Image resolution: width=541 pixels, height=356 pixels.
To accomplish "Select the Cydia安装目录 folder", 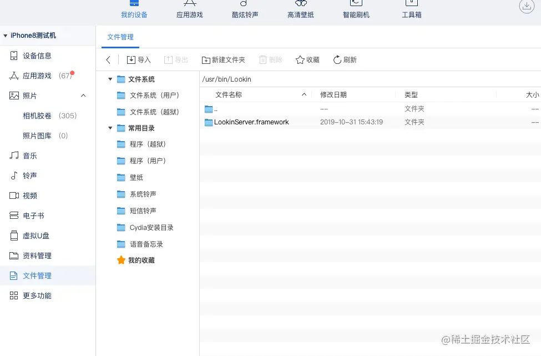I will 145,227.
